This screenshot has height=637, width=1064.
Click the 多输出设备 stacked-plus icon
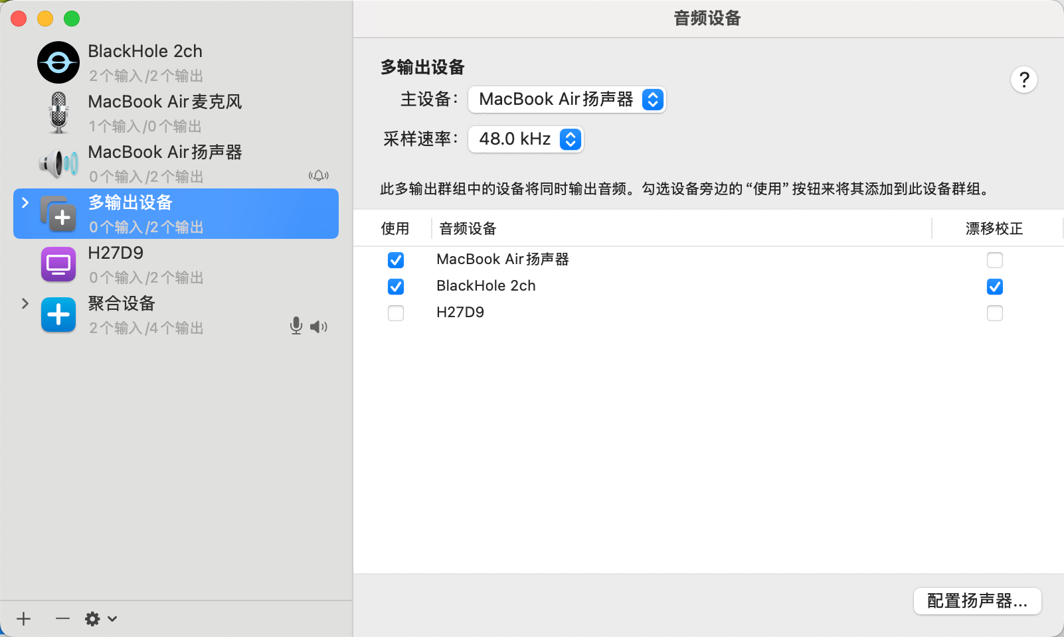pyautogui.click(x=58, y=214)
